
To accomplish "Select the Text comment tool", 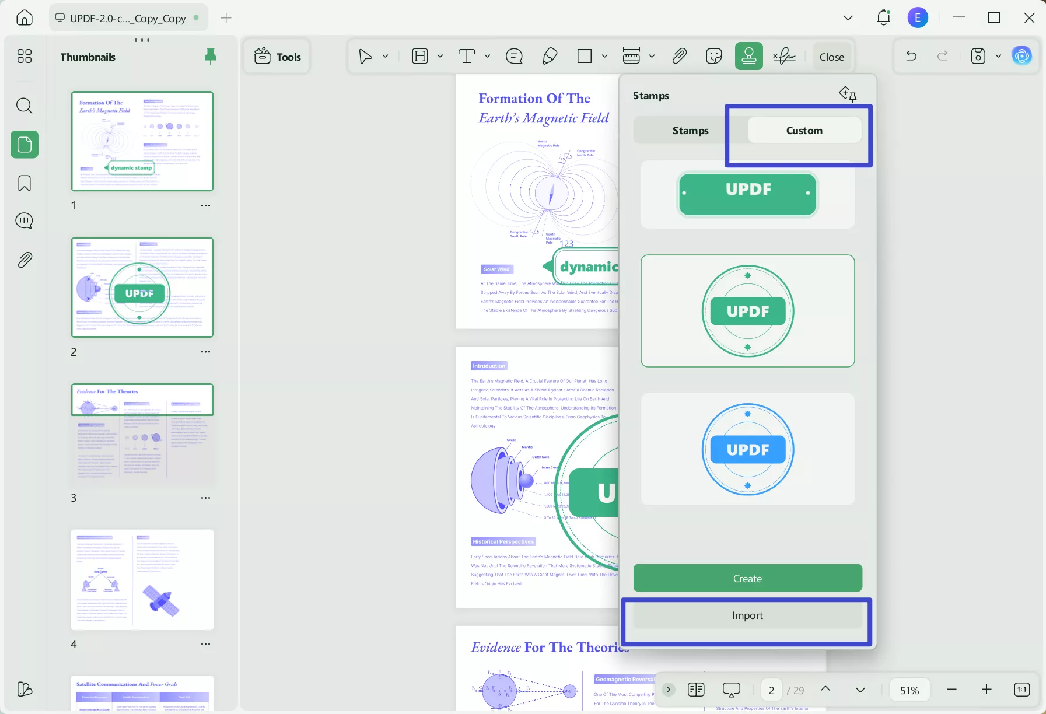I will pos(467,56).
